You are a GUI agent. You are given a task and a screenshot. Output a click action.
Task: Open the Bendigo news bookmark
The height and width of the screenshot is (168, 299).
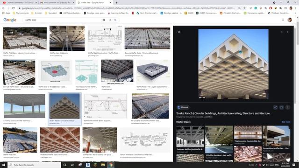pyautogui.click(x=94, y=13)
